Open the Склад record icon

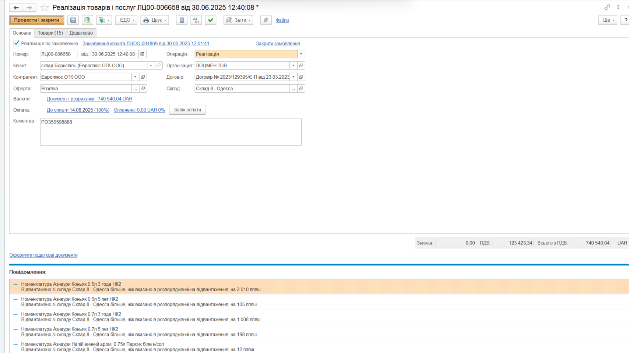pos(301,89)
